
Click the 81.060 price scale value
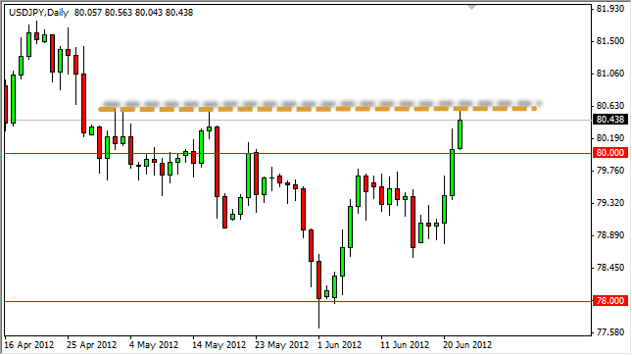coord(610,74)
